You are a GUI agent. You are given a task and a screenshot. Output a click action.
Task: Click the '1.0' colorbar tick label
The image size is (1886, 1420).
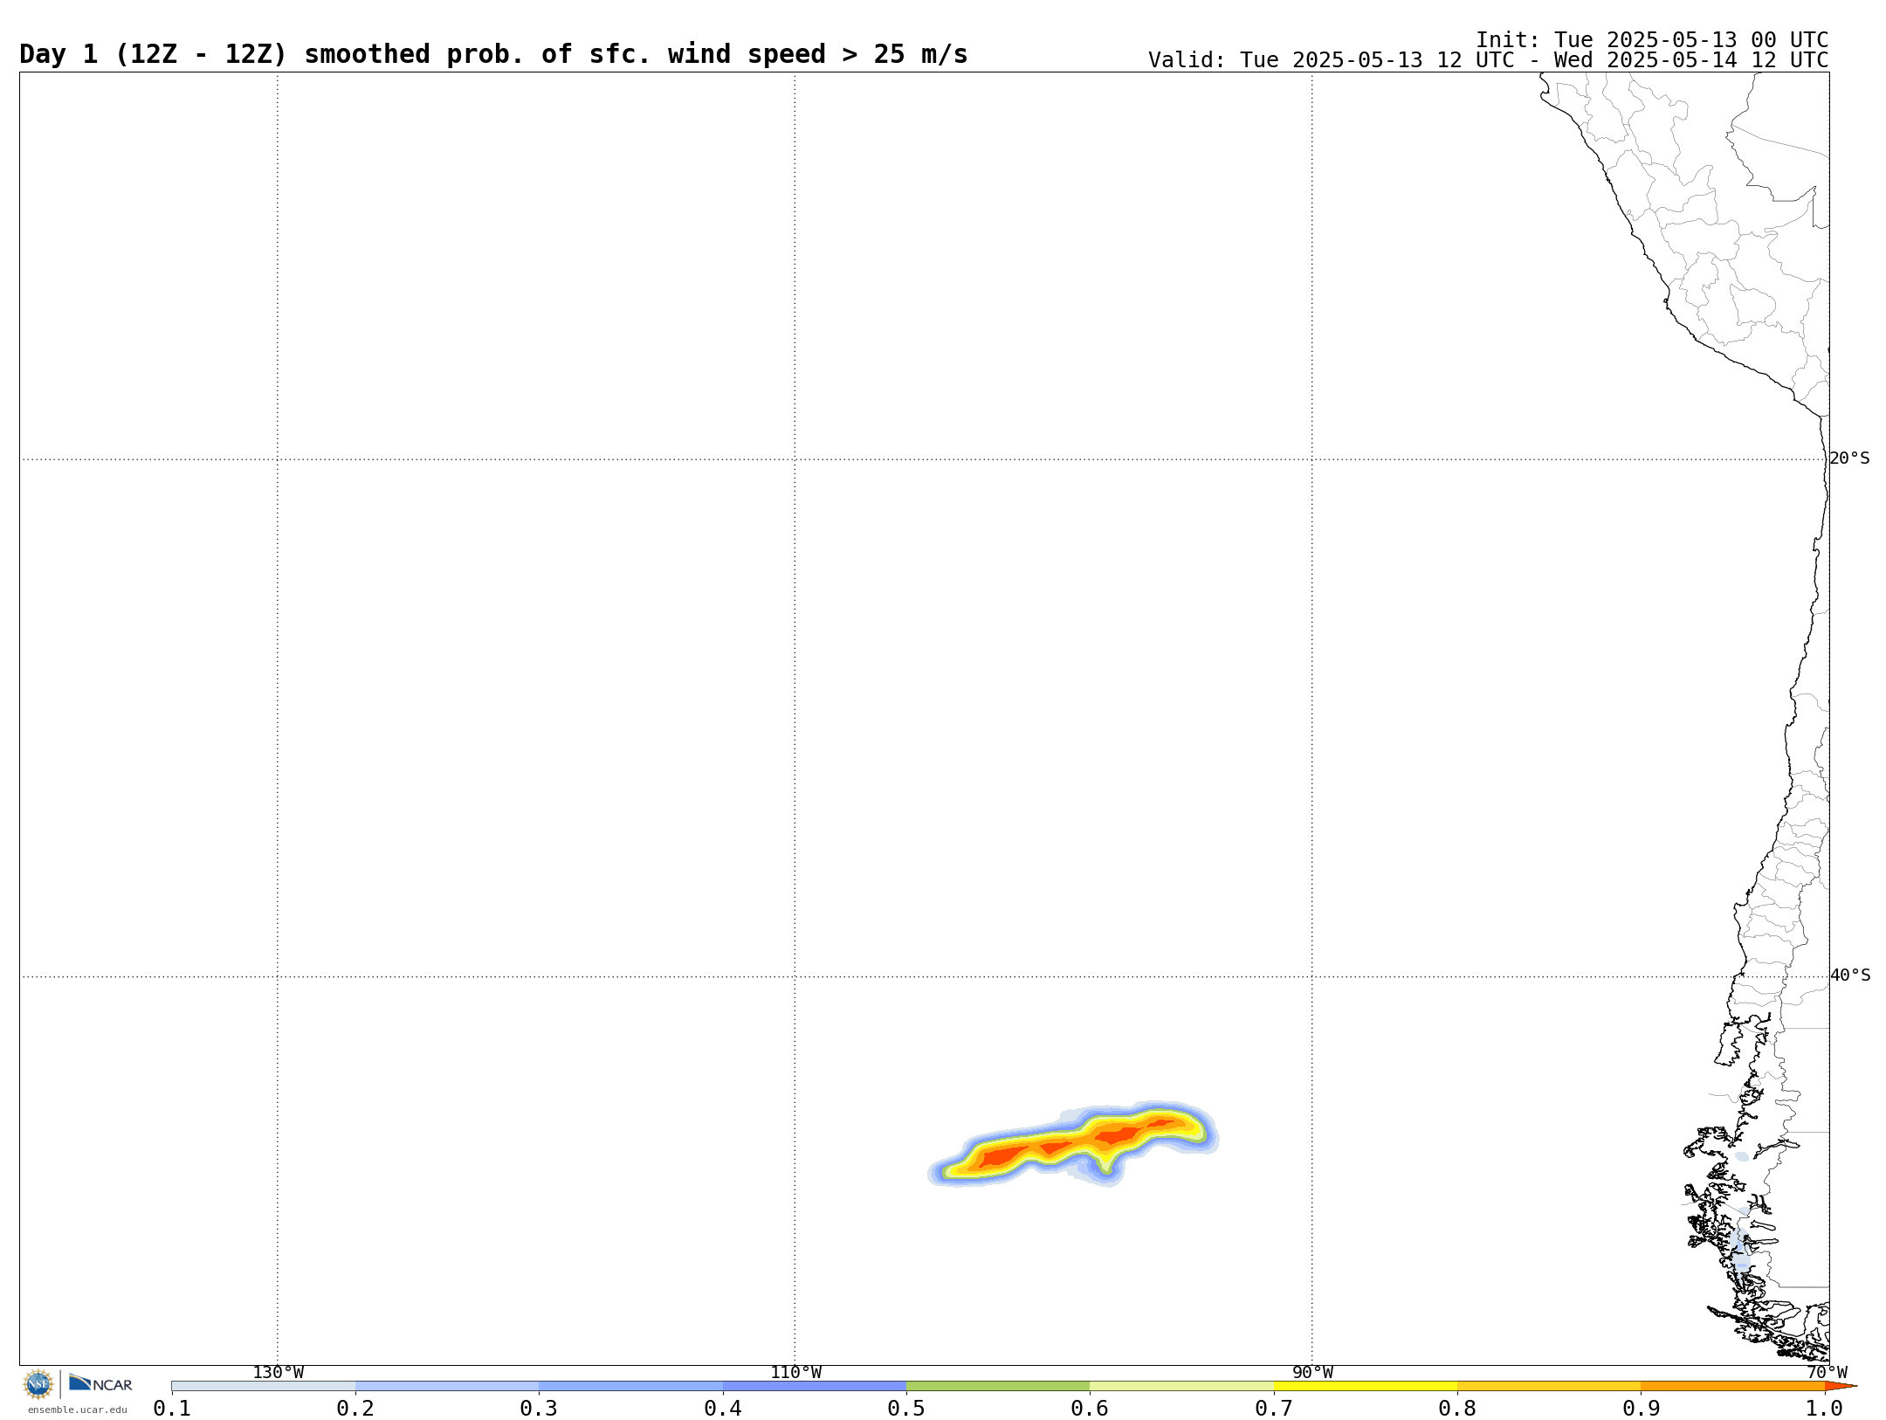click(x=1824, y=1408)
